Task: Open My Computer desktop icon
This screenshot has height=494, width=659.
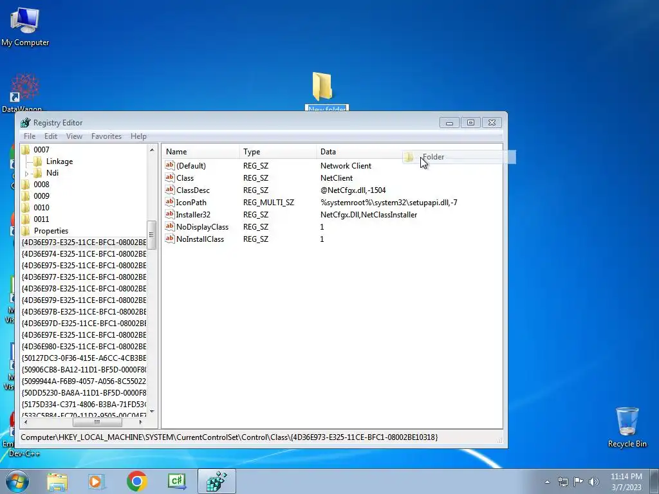Action: [25, 27]
